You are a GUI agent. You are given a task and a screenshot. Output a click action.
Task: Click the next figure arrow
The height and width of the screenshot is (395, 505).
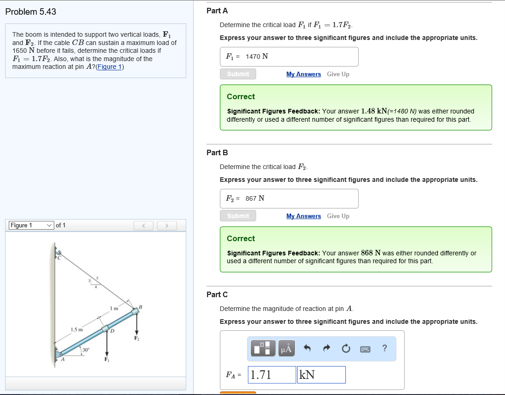point(166,225)
